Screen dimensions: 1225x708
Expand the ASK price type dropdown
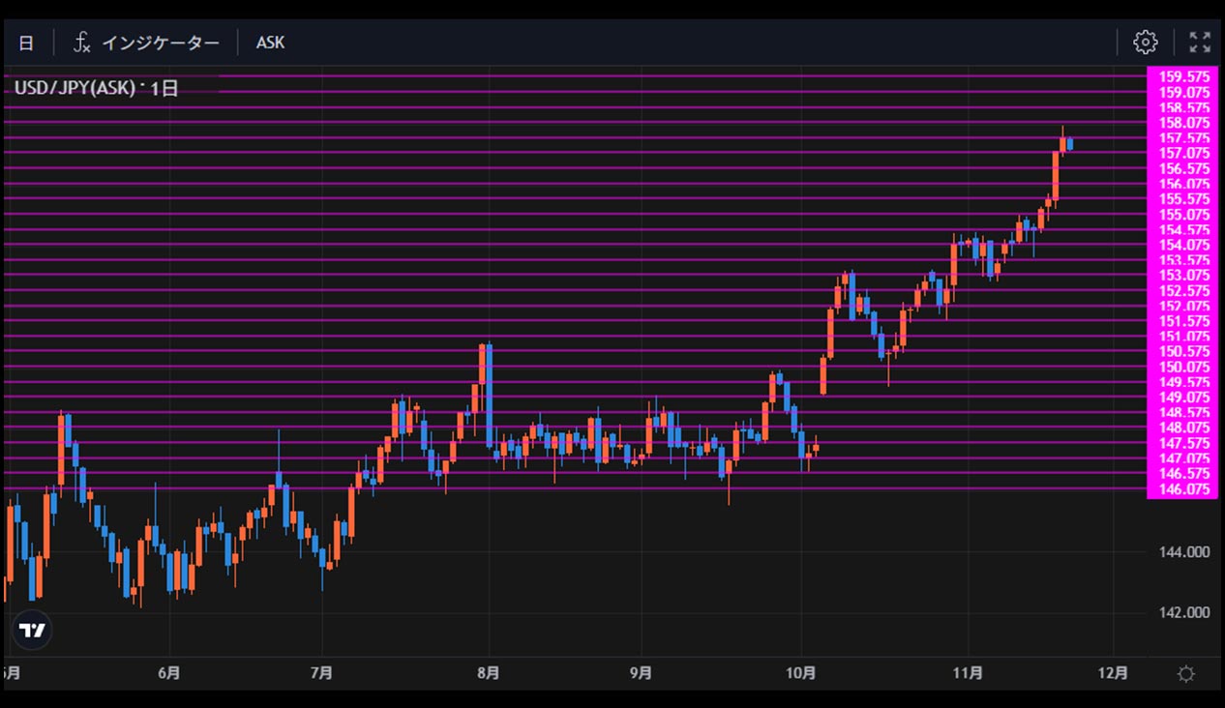click(270, 43)
